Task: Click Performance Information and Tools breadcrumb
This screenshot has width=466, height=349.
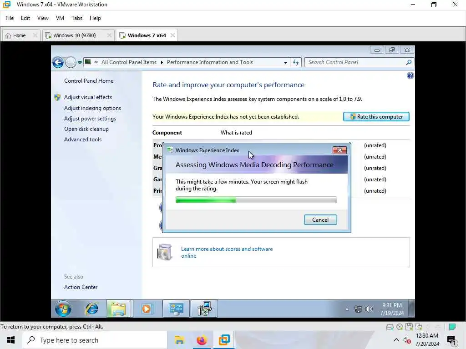Action: pyautogui.click(x=210, y=62)
